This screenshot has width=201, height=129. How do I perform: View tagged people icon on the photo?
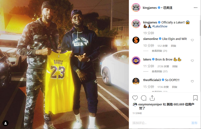pyautogui.click(x=6, y=123)
